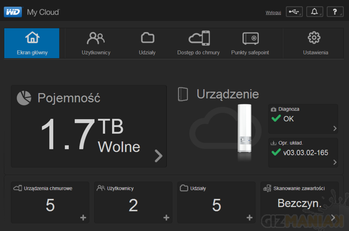Viewport: 349px width, 231px height.
Task: Expand the Opr. układ. firmware arrow
Action: pyautogui.click(x=335, y=162)
